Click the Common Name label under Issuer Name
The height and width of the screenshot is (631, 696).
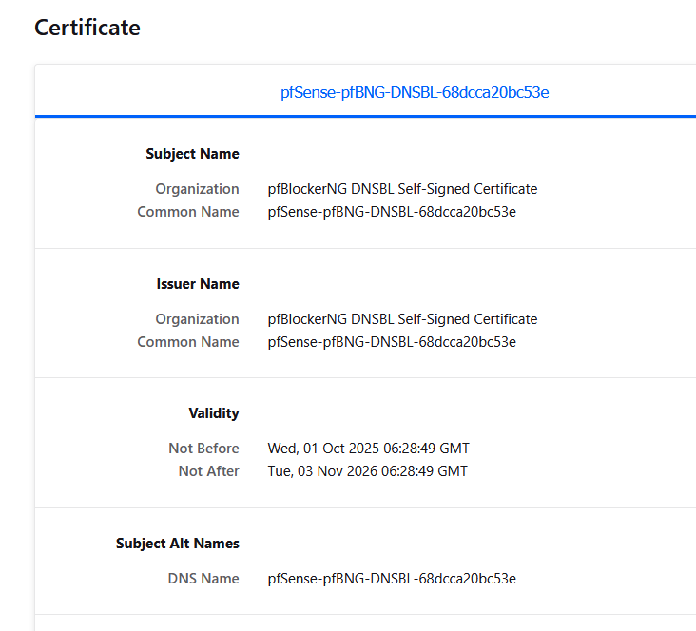click(188, 342)
